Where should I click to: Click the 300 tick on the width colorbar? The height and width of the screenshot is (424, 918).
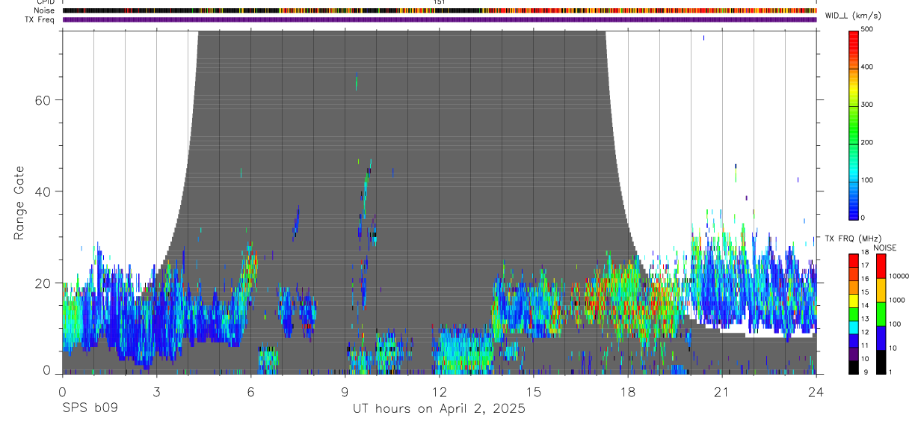pyautogui.click(x=869, y=105)
